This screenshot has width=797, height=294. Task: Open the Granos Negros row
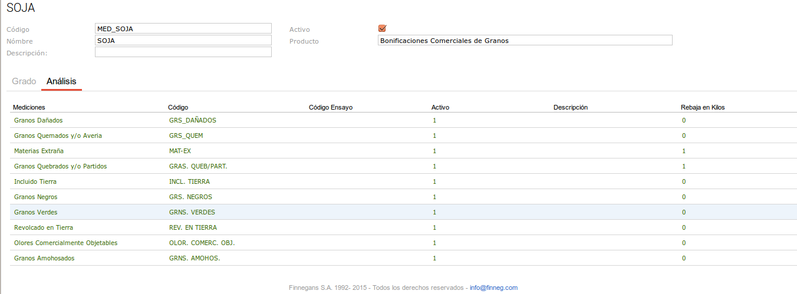[x=36, y=197]
